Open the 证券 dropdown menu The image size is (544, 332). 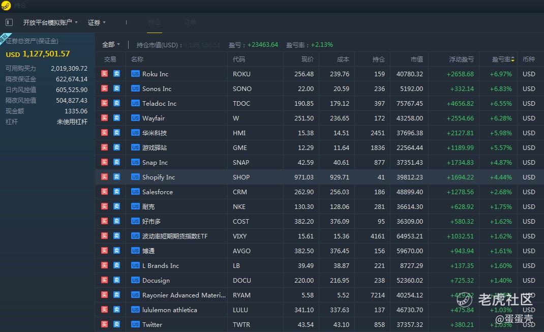coord(97,22)
